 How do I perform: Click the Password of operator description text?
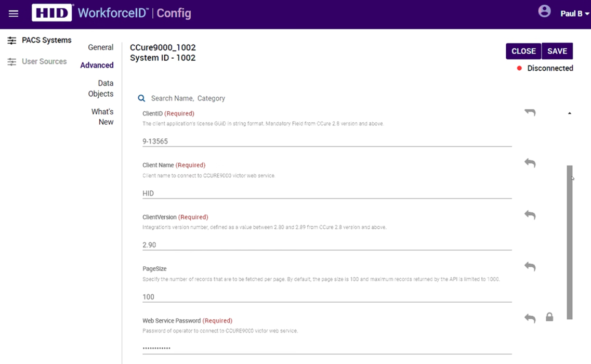[x=220, y=331]
